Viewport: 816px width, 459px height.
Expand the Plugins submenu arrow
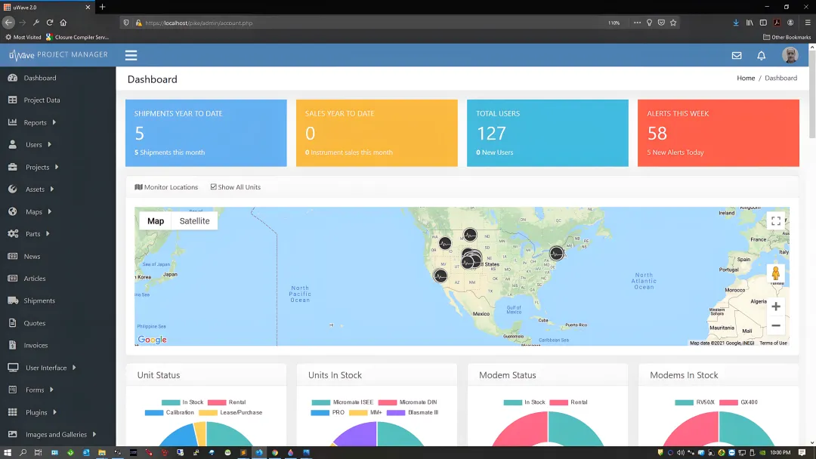click(54, 412)
